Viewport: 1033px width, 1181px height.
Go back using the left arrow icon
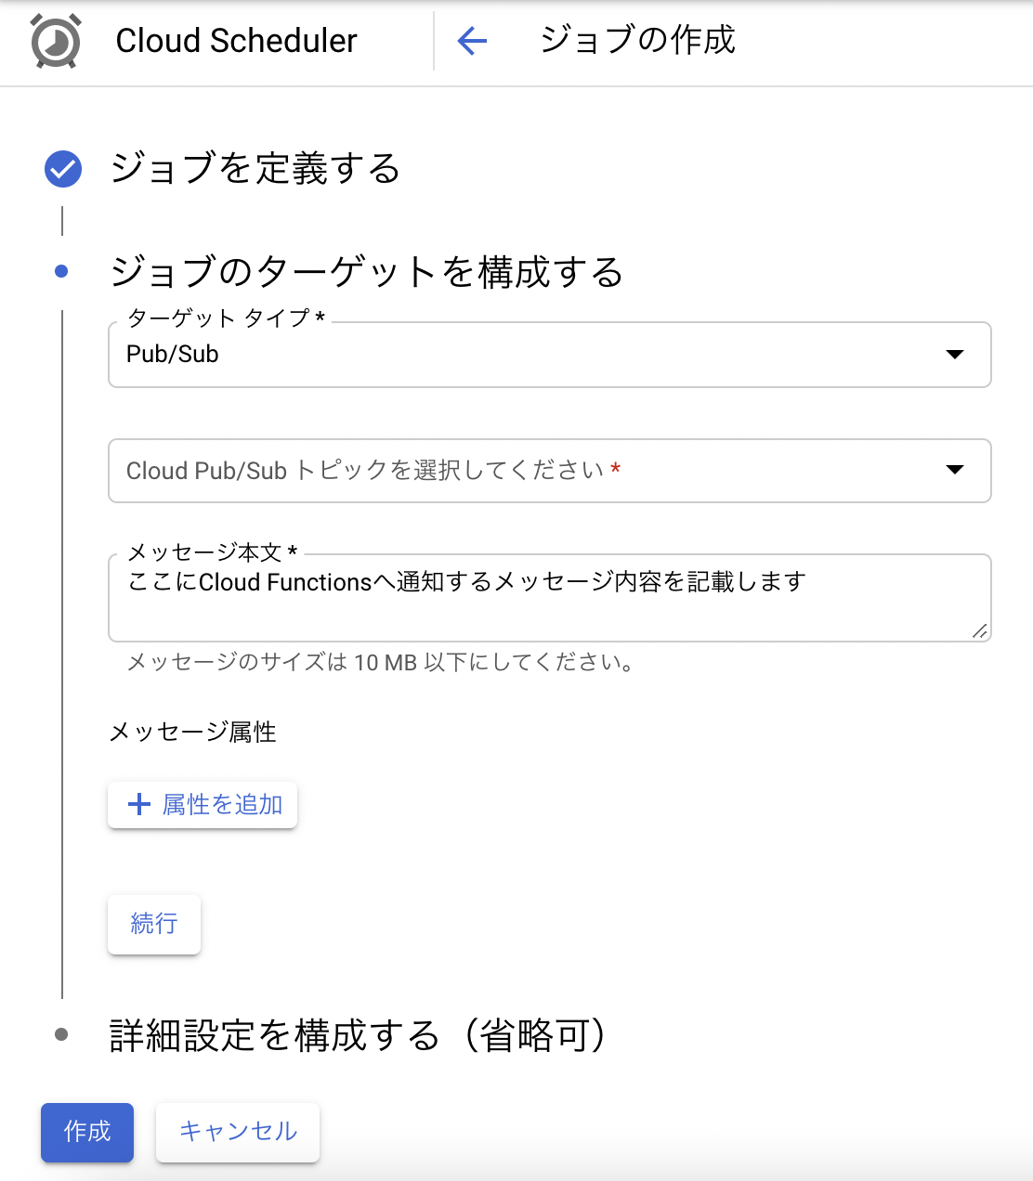click(x=472, y=41)
